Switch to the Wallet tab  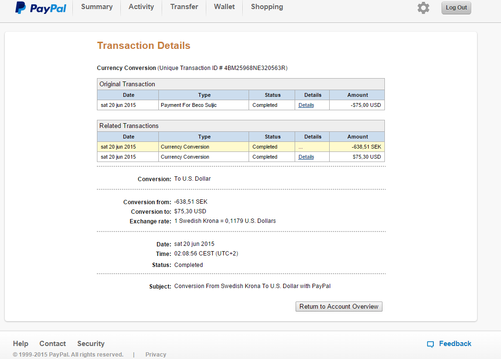click(224, 7)
